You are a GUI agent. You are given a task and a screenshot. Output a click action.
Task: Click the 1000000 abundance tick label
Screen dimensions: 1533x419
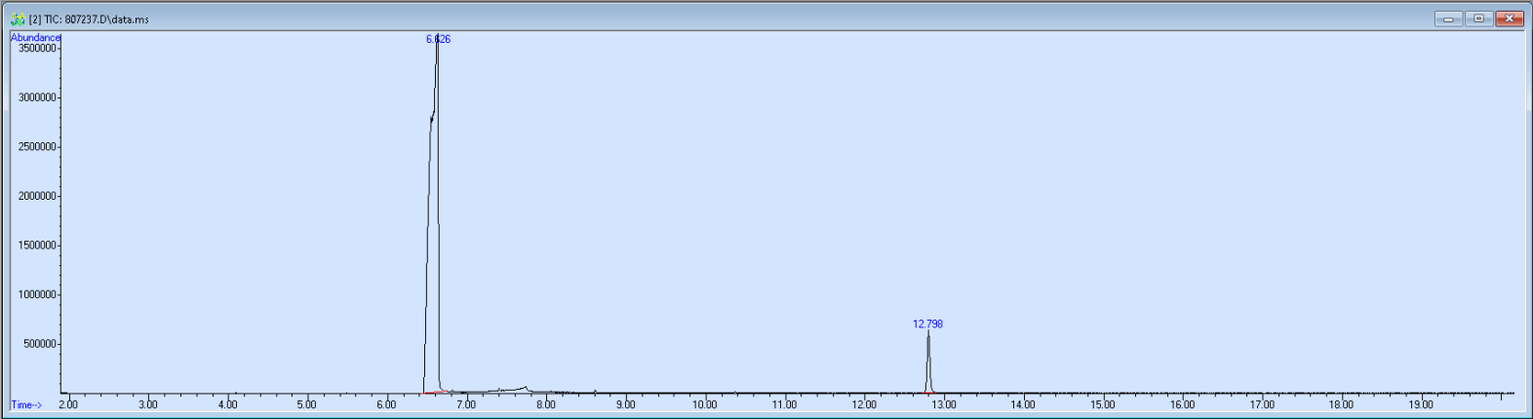tap(38, 294)
